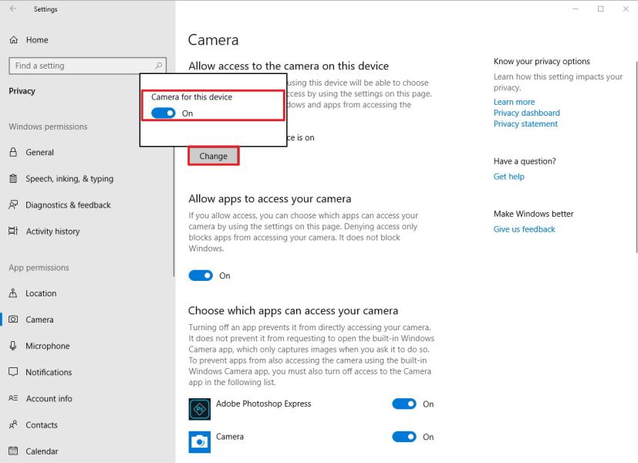Maximize the Settings window
Viewport: 638px width, 463px height.
pos(600,8)
